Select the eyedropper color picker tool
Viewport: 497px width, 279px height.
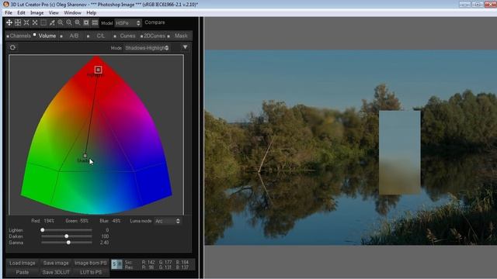(52, 22)
